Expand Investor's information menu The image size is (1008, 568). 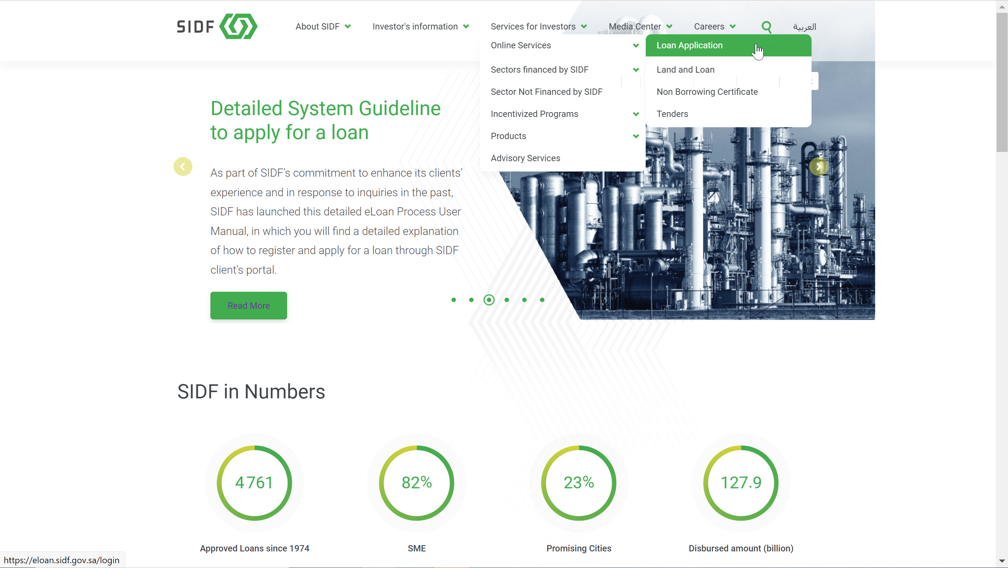pos(420,27)
